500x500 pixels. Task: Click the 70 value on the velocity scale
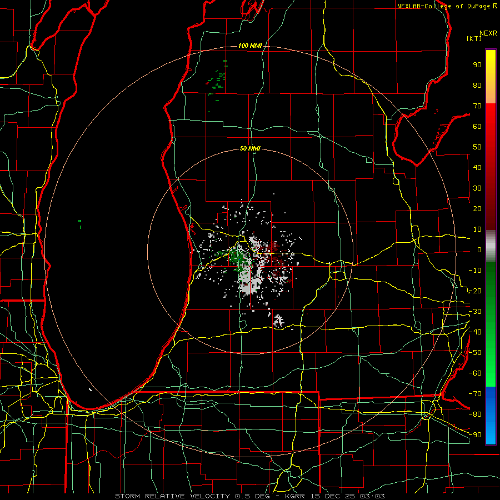(477, 106)
